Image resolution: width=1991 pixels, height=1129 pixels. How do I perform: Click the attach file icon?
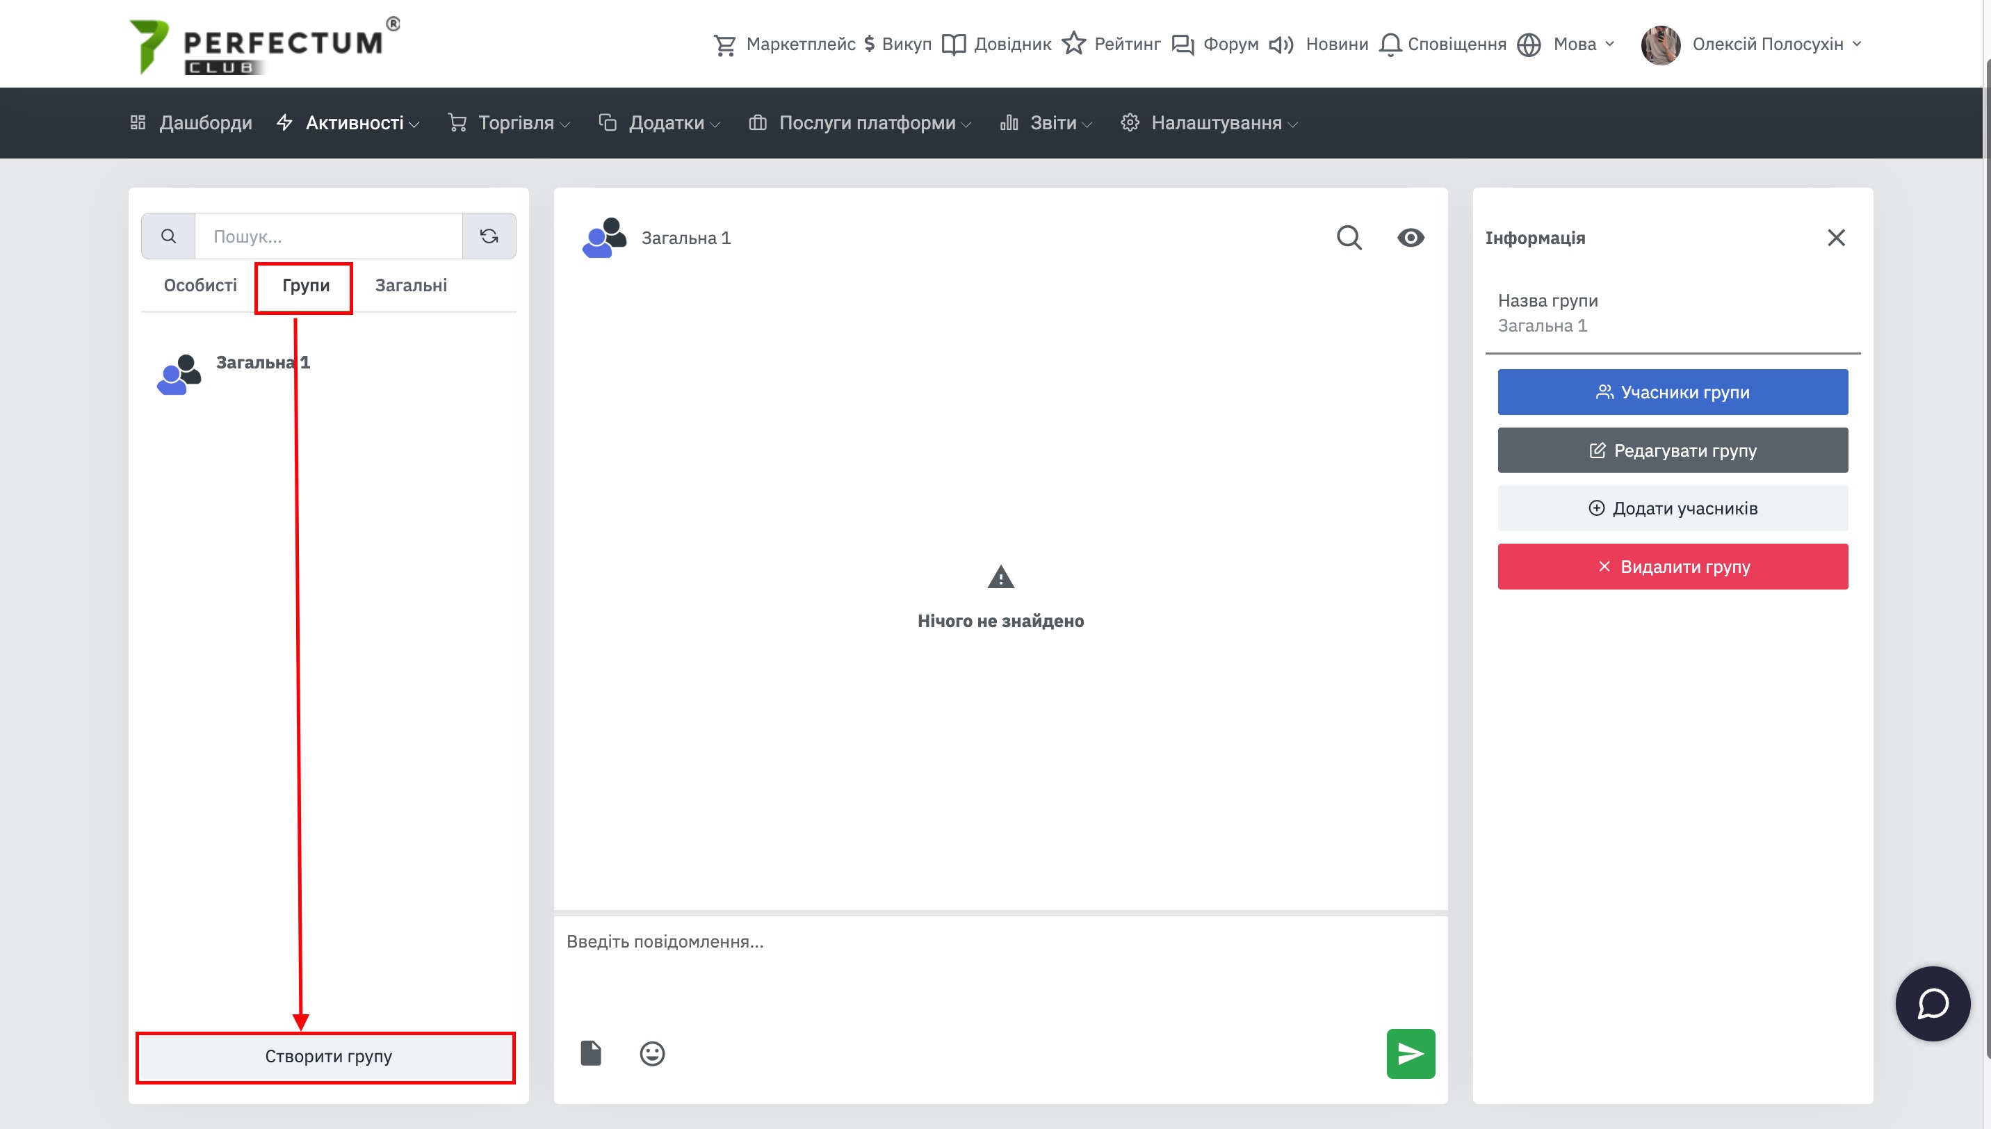click(591, 1053)
